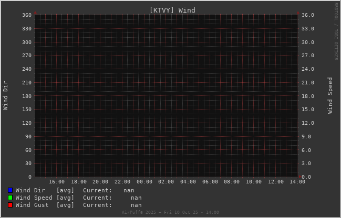The width and height of the screenshot is (341, 218).
Task: Click the 16:00 time axis label
Action: pos(56,182)
